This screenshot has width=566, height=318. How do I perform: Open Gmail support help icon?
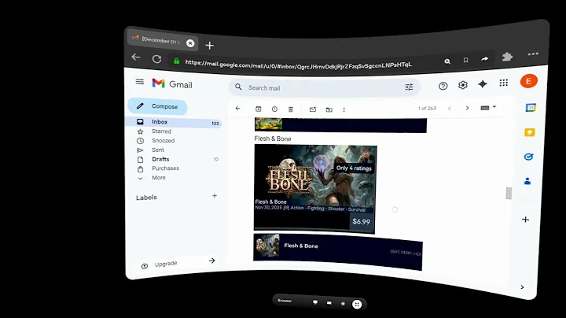[x=443, y=86]
